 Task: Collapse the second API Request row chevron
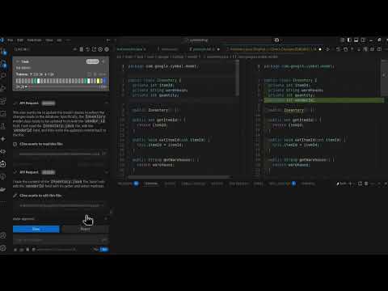click(107, 172)
